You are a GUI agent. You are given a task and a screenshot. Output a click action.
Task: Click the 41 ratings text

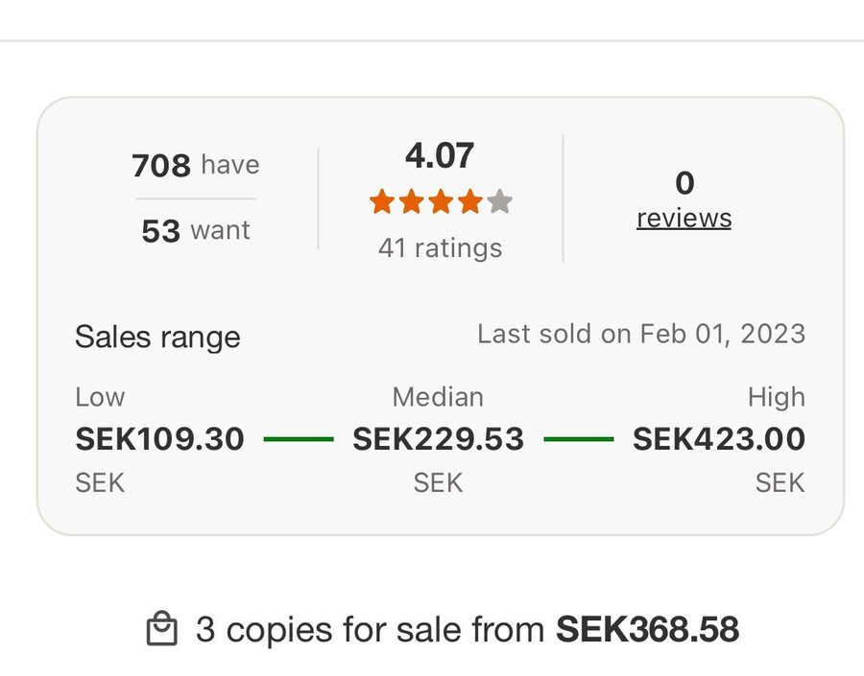(440, 248)
